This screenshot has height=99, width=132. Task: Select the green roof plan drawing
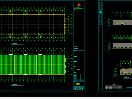pos(32,65)
